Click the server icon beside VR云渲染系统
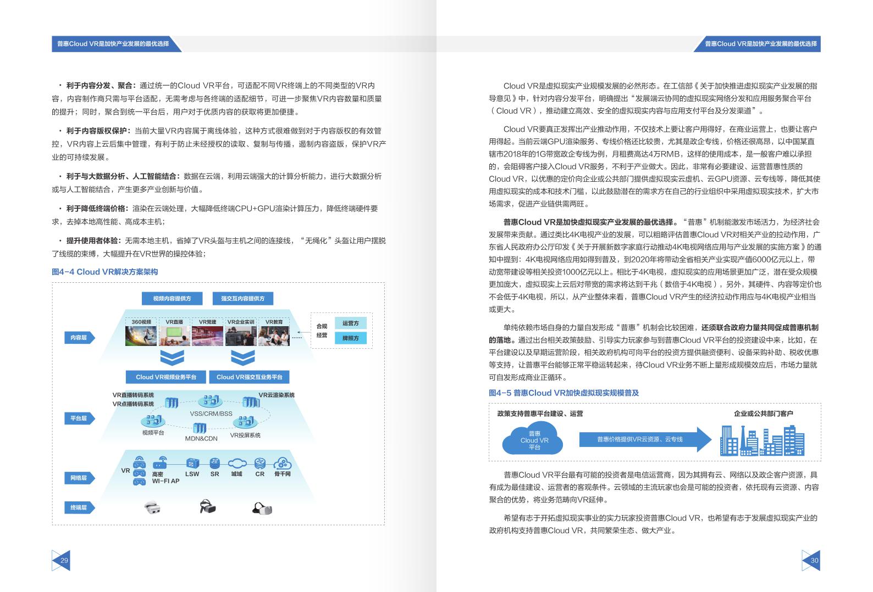Screen dimensions: 873x592 (x=251, y=401)
